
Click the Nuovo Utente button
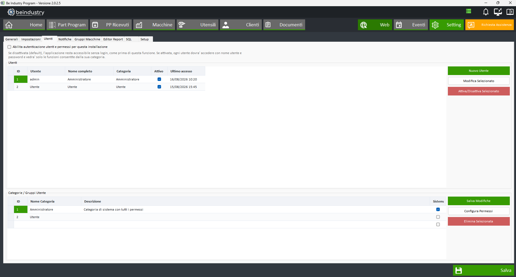point(479,71)
